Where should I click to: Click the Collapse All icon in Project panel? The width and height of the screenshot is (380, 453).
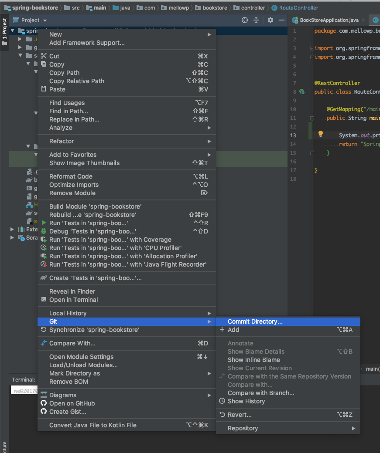pos(256,20)
